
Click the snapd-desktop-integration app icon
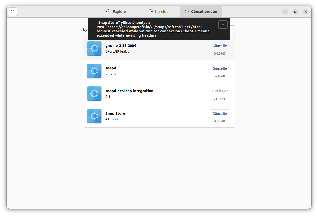tap(94, 94)
